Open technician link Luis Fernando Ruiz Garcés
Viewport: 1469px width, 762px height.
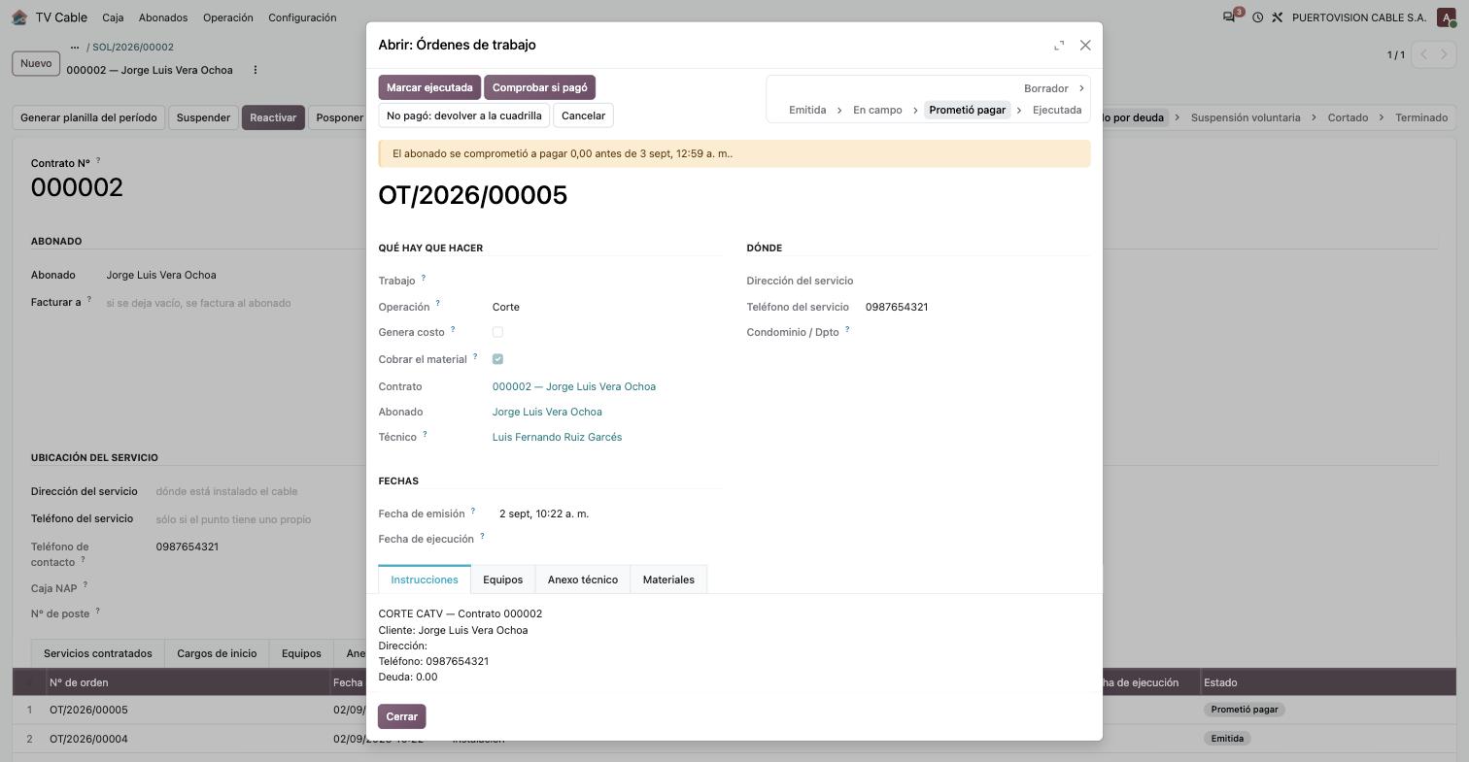click(557, 437)
